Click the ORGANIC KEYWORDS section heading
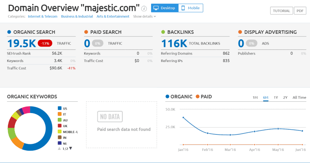Image resolution: width=310 pixels, height=163 pixels. (32, 96)
